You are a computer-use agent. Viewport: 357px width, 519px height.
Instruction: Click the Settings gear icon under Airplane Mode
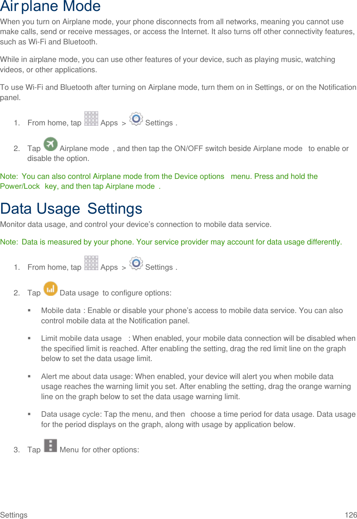click(x=136, y=119)
